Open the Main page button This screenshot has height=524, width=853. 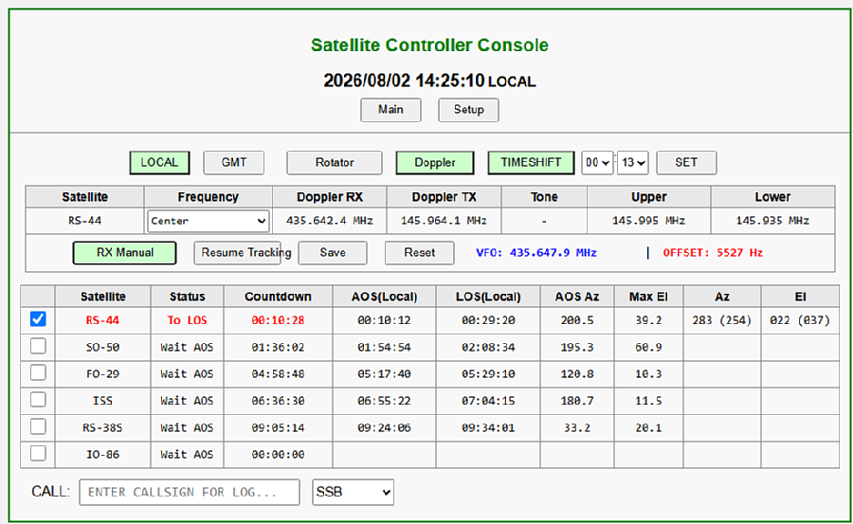pos(390,110)
